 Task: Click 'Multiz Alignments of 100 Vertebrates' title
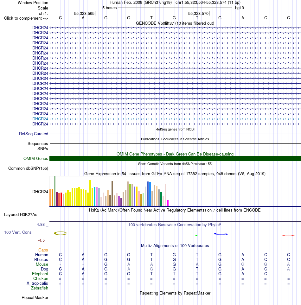click(x=175, y=246)
